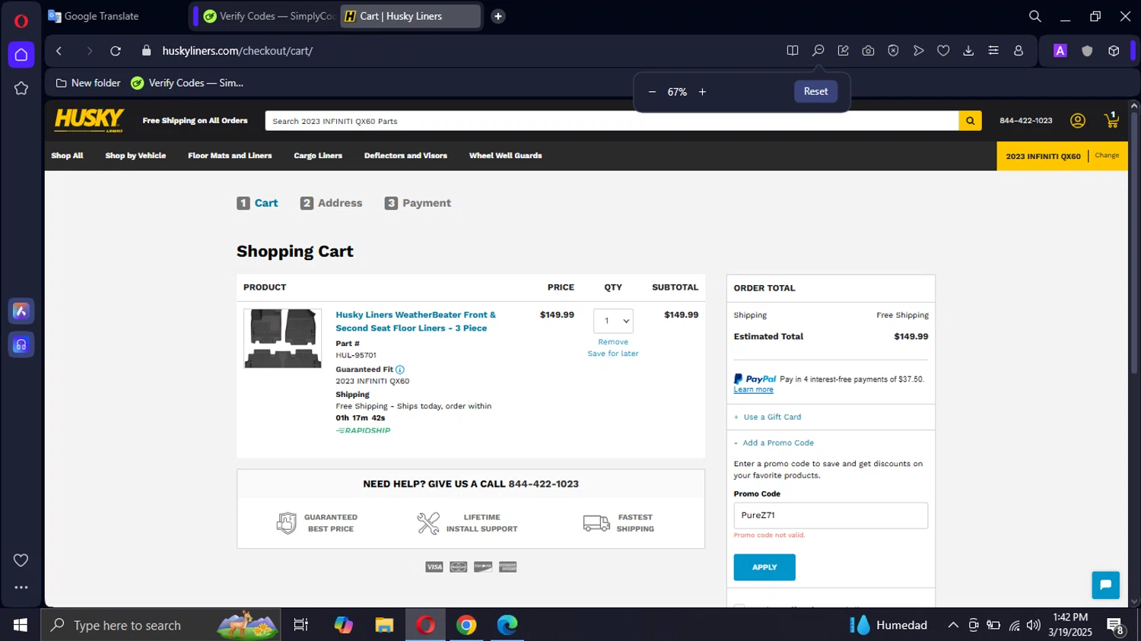The width and height of the screenshot is (1141, 641).
Task: Remove item from cart
Action: (613, 342)
